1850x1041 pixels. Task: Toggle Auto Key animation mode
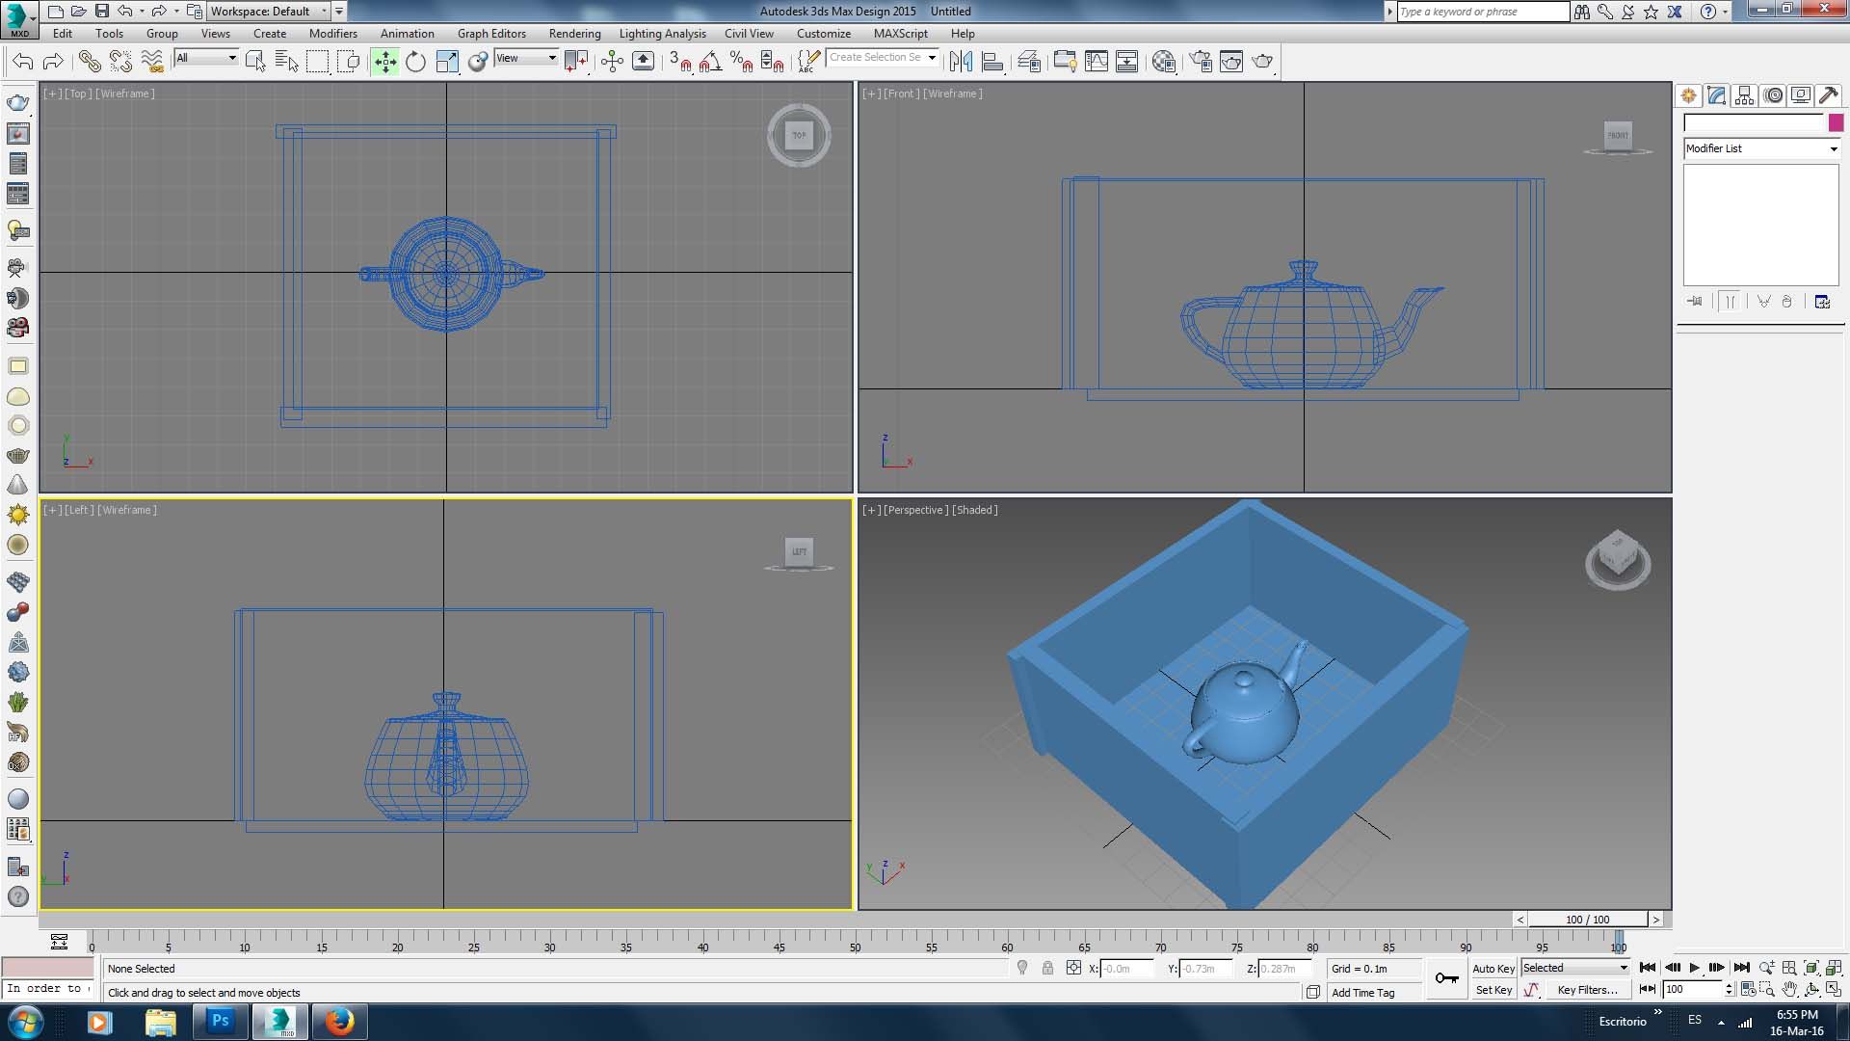click(1493, 969)
